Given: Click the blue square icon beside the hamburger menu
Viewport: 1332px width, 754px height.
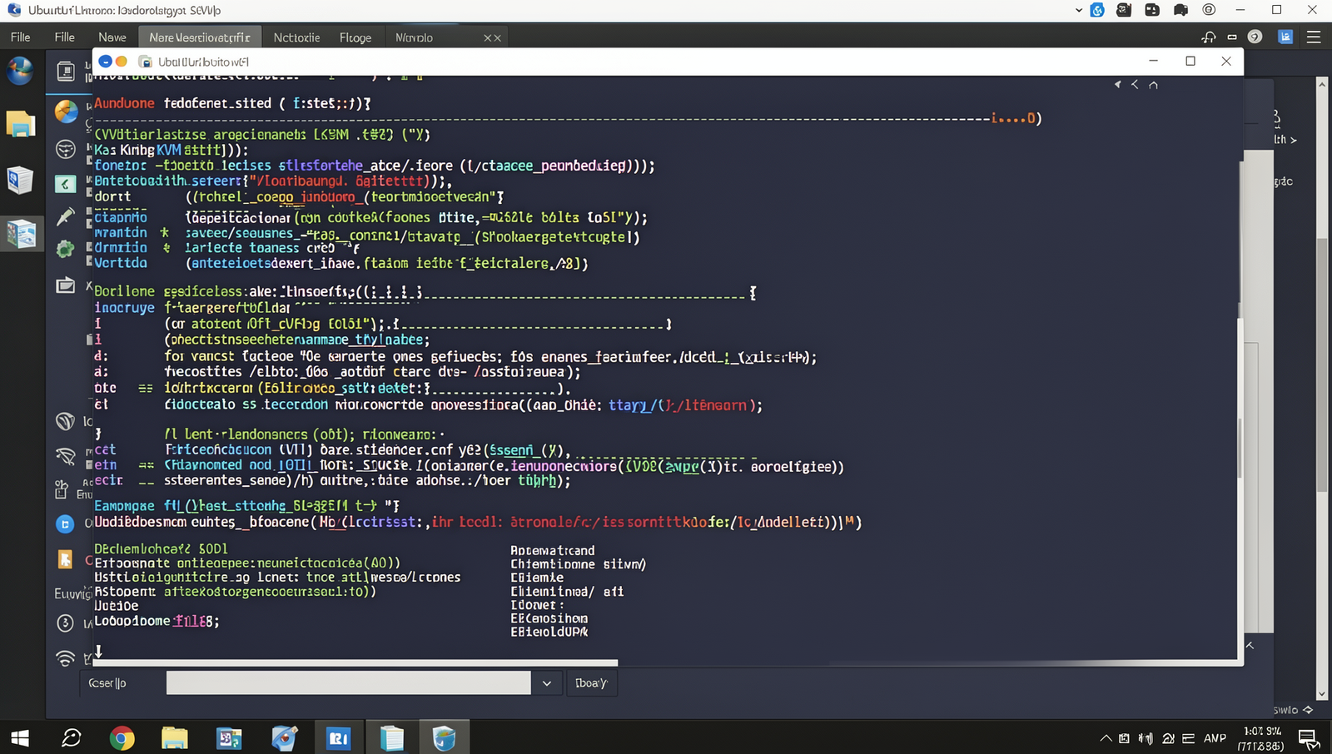Looking at the screenshot, I should click(1285, 37).
